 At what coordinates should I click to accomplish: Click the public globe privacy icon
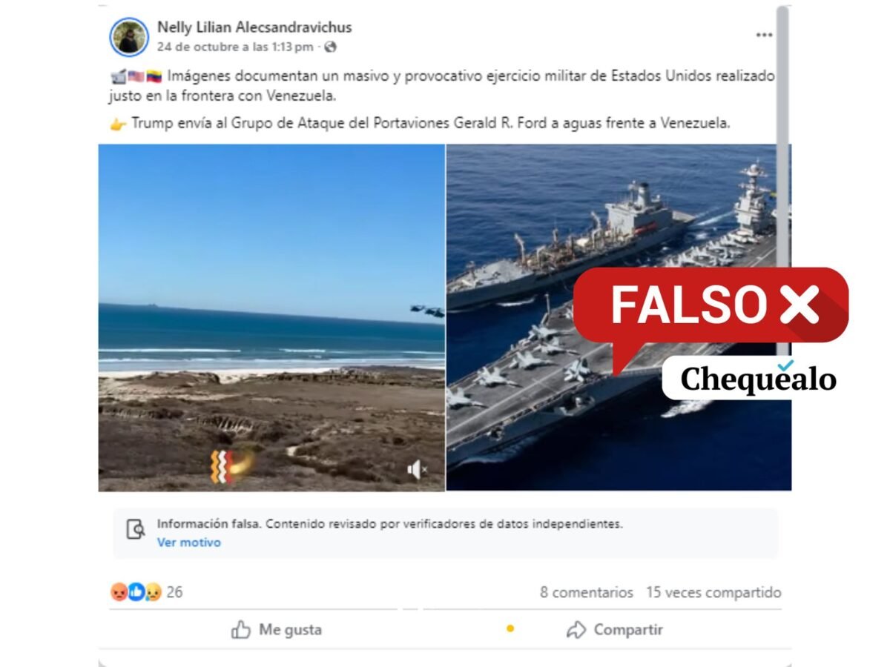(330, 47)
